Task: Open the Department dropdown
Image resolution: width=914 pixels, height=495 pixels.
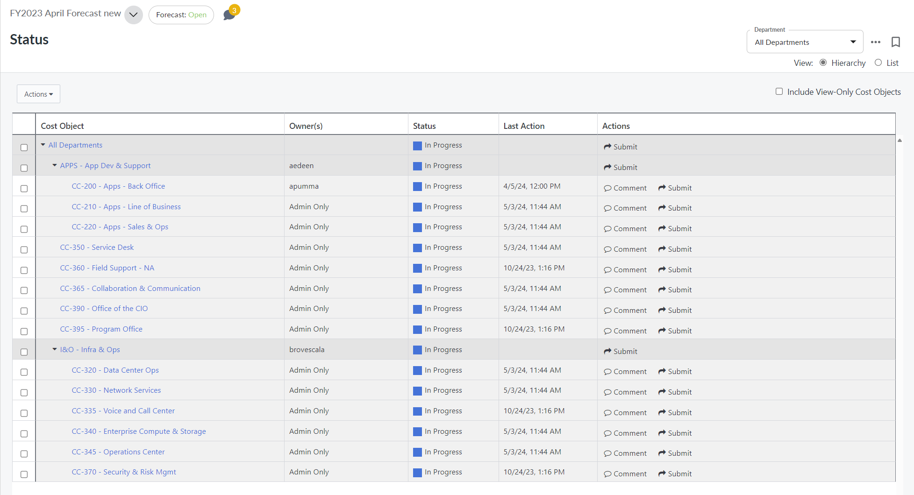Action: 804,42
